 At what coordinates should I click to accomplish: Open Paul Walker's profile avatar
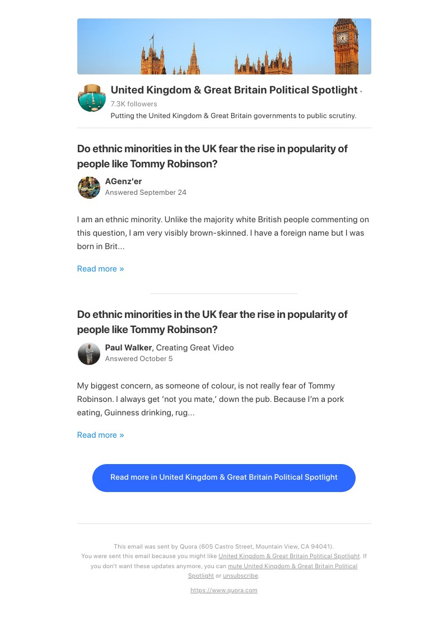88,354
